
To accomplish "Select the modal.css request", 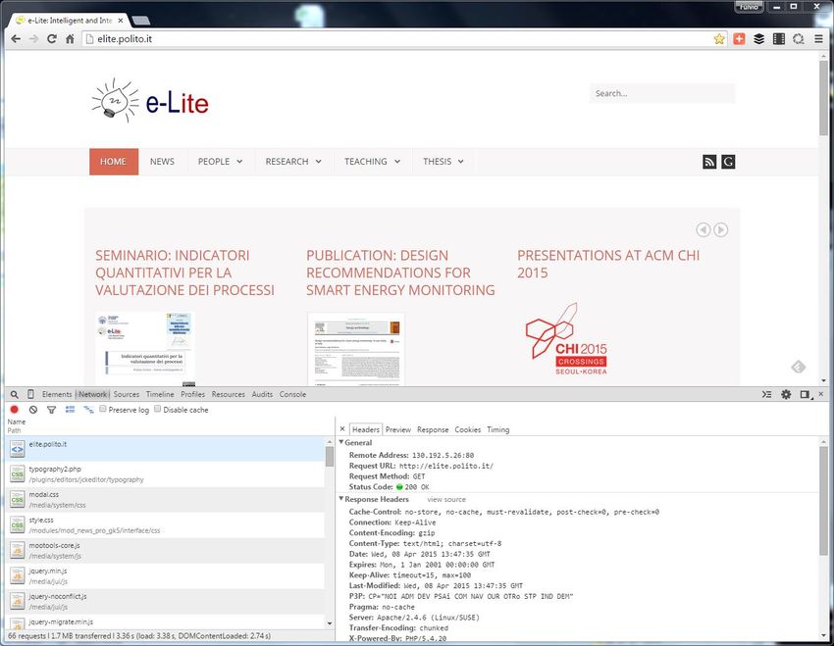I will 165,499.
